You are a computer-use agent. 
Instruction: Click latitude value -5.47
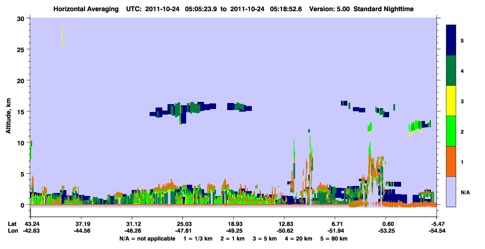coord(438,224)
